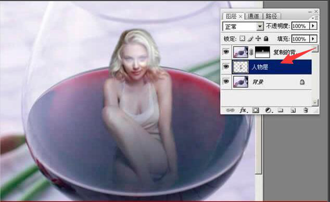Open the layers panel flyout menu
This screenshot has width=330, height=202.
coord(315,18)
